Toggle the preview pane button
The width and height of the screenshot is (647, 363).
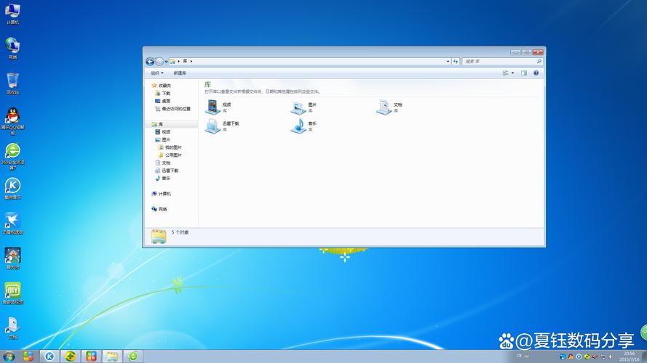click(523, 73)
